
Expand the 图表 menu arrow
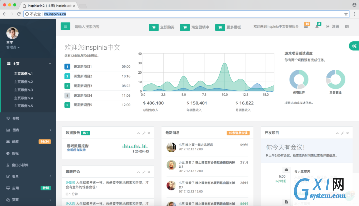pos(50,130)
